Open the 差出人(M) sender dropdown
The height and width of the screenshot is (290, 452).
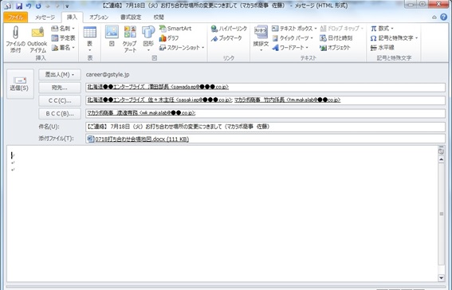pos(60,75)
